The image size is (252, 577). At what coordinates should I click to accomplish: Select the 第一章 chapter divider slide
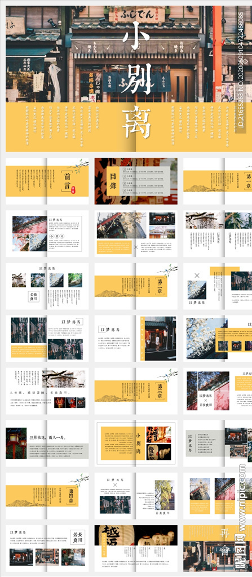coord(218,181)
